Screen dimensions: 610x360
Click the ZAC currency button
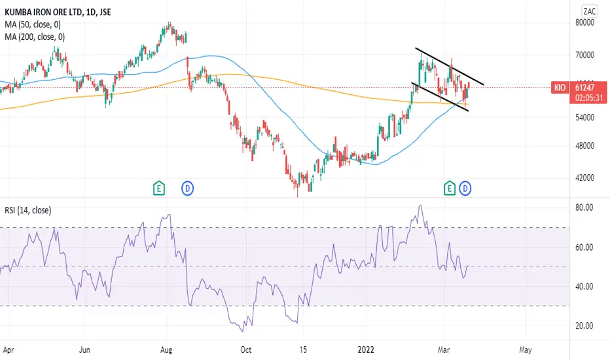click(x=589, y=11)
